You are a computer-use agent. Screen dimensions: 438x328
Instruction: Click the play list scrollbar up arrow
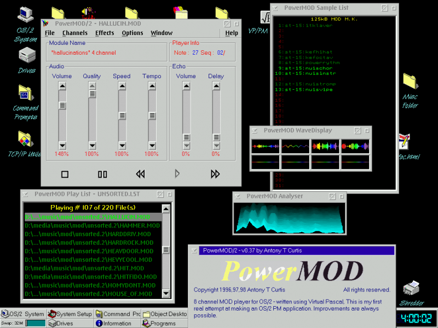(x=166, y=209)
